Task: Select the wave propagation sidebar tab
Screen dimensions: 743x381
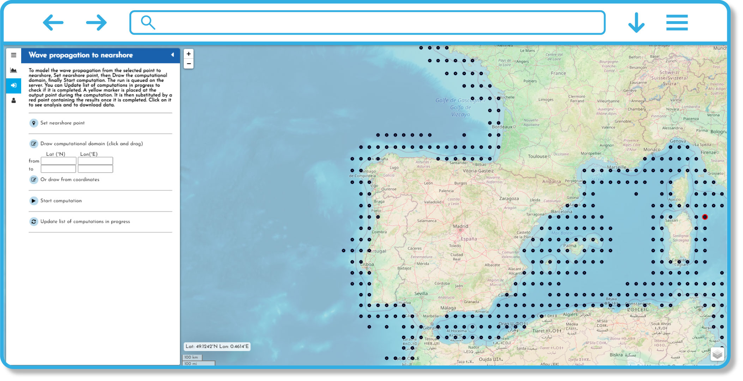Action: pyautogui.click(x=13, y=85)
